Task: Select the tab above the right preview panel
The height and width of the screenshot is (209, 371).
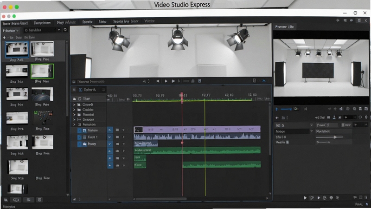Action: click(284, 27)
